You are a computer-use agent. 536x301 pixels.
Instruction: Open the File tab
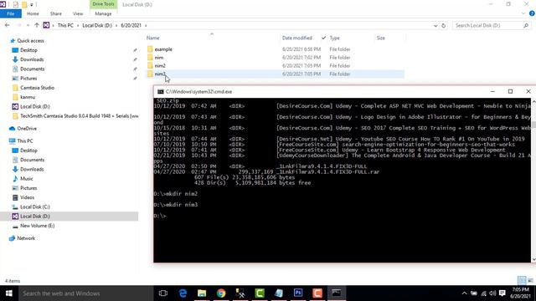click(11, 13)
